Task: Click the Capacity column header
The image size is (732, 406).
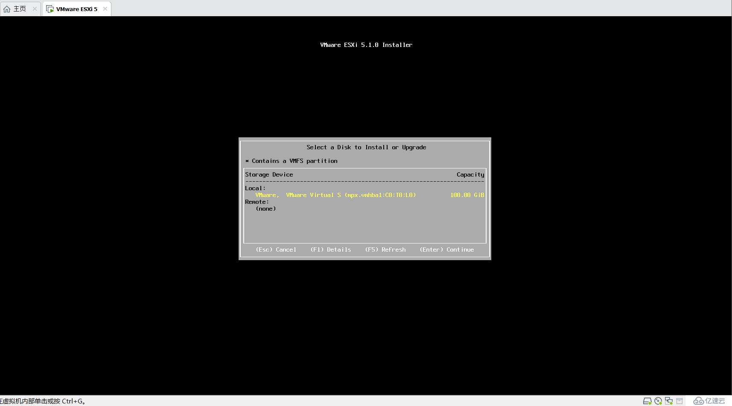Action: point(470,175)
